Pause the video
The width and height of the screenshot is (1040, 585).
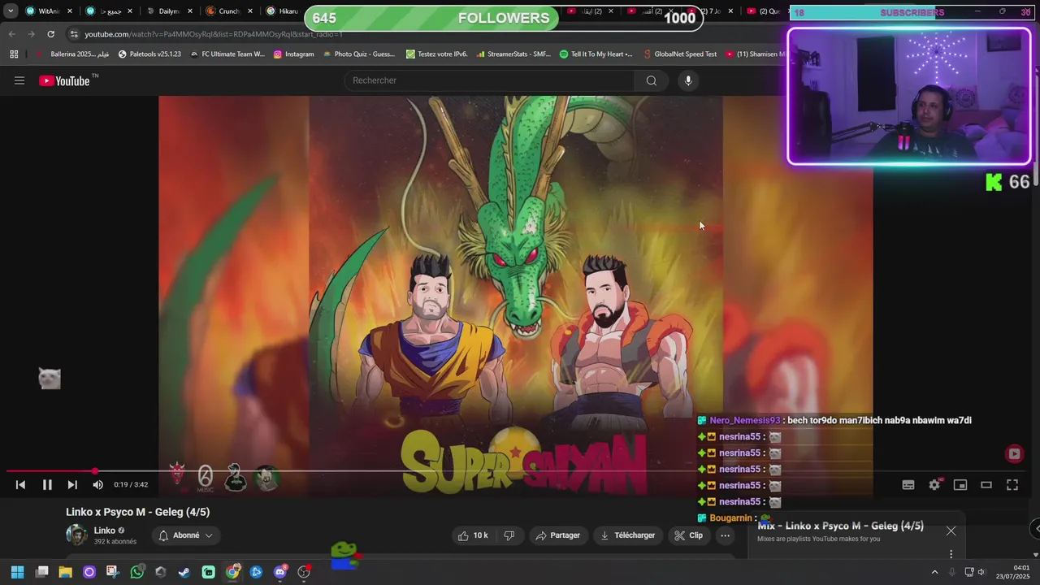47,485
